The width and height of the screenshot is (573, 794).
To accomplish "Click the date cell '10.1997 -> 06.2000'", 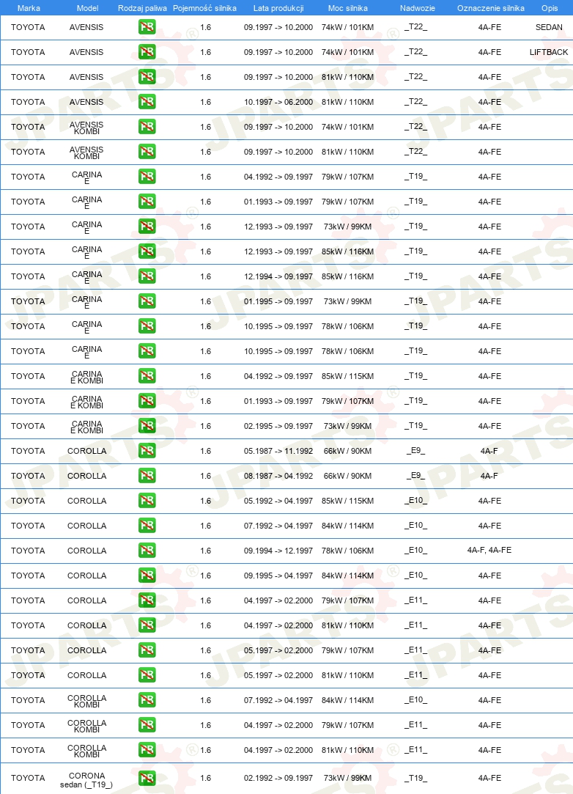I will pyautogui.click(x=278, y=103).
